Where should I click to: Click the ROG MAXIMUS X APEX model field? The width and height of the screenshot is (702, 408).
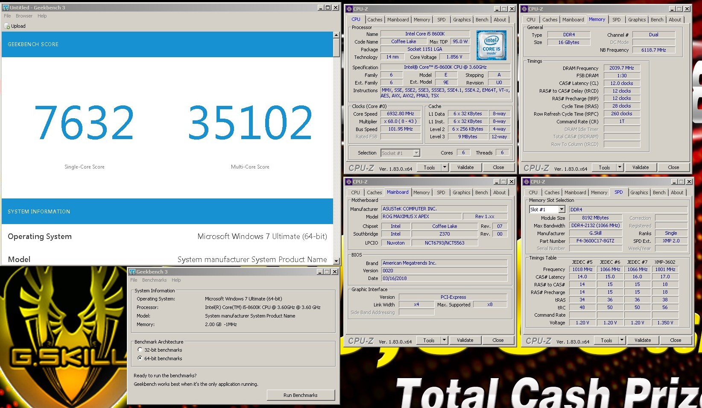(x=421, y=216)
